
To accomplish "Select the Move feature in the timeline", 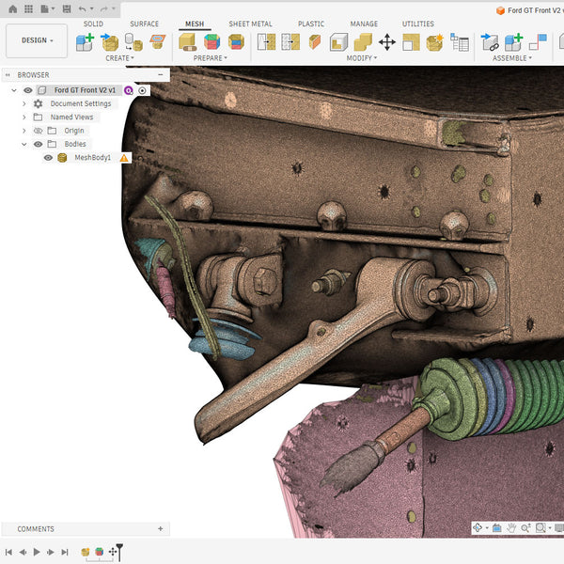I will (x=113, y=552).
